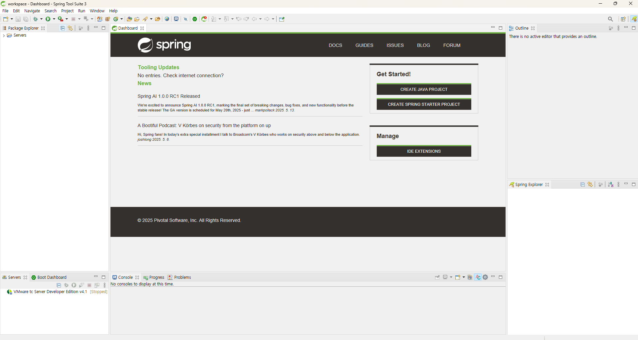This screenshot has height=340, width=638.
Task: Open Package Explorer view menu (three dots)
Action: pos(88,28)
